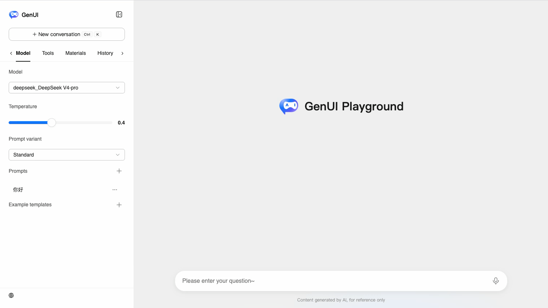Switch to the Model tab

(23, 53)
